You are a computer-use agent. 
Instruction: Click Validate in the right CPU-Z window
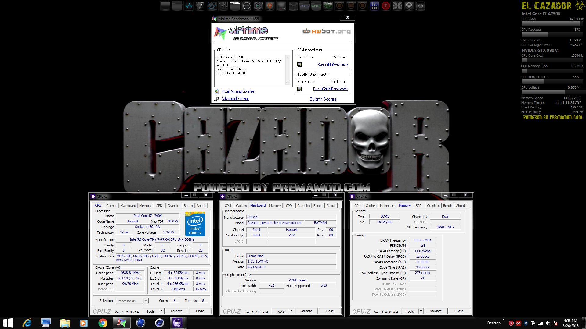coord(436,311)
